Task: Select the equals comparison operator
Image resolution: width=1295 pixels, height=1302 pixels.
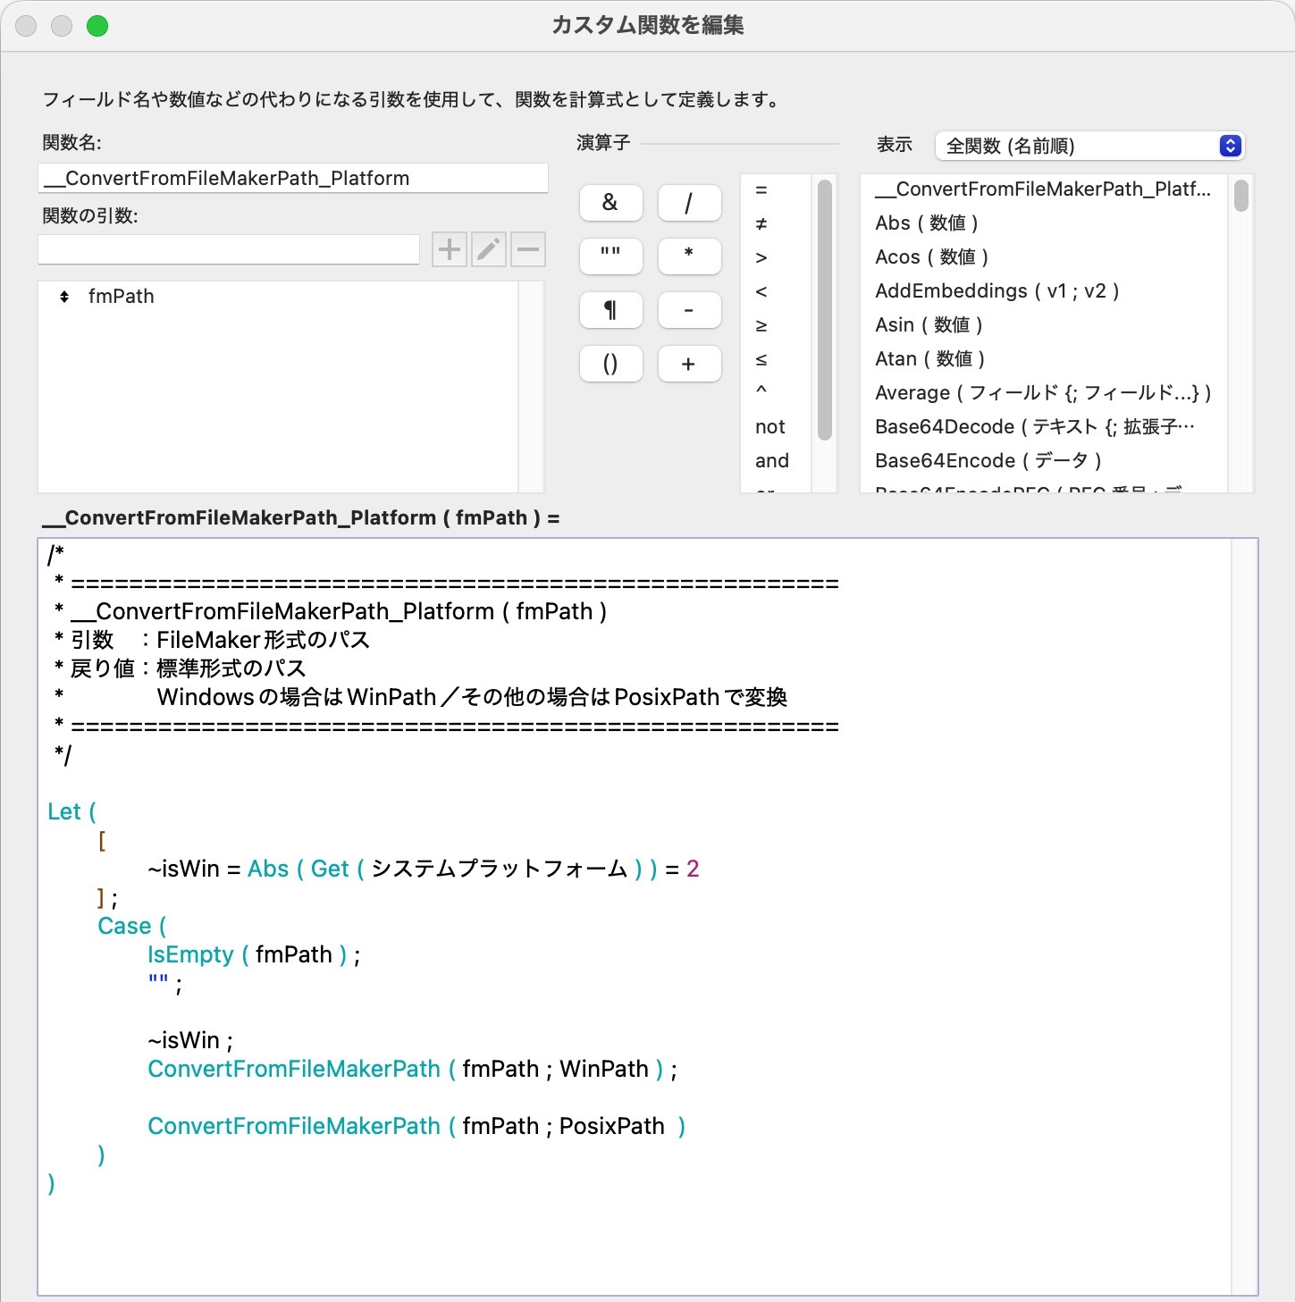Action: [776, 189]
